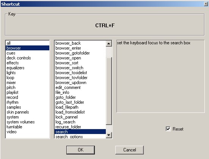209x159 pixels.
Task: Pick the 'video' category
Action: [27, 132]
